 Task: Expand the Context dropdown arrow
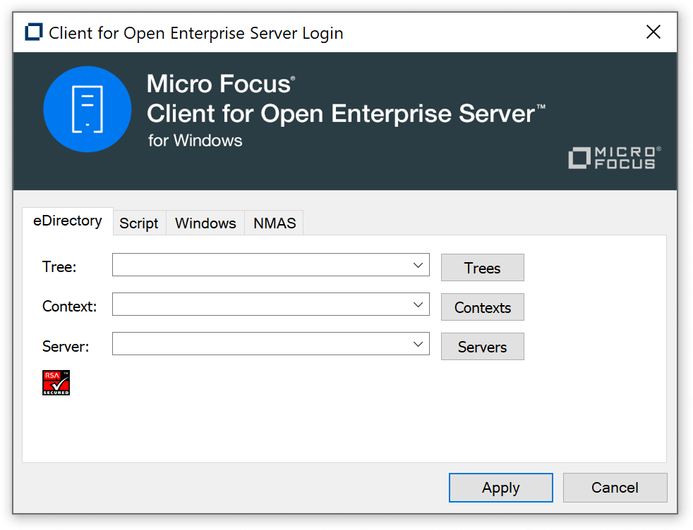pyautogui.click(x=418, y=304)
